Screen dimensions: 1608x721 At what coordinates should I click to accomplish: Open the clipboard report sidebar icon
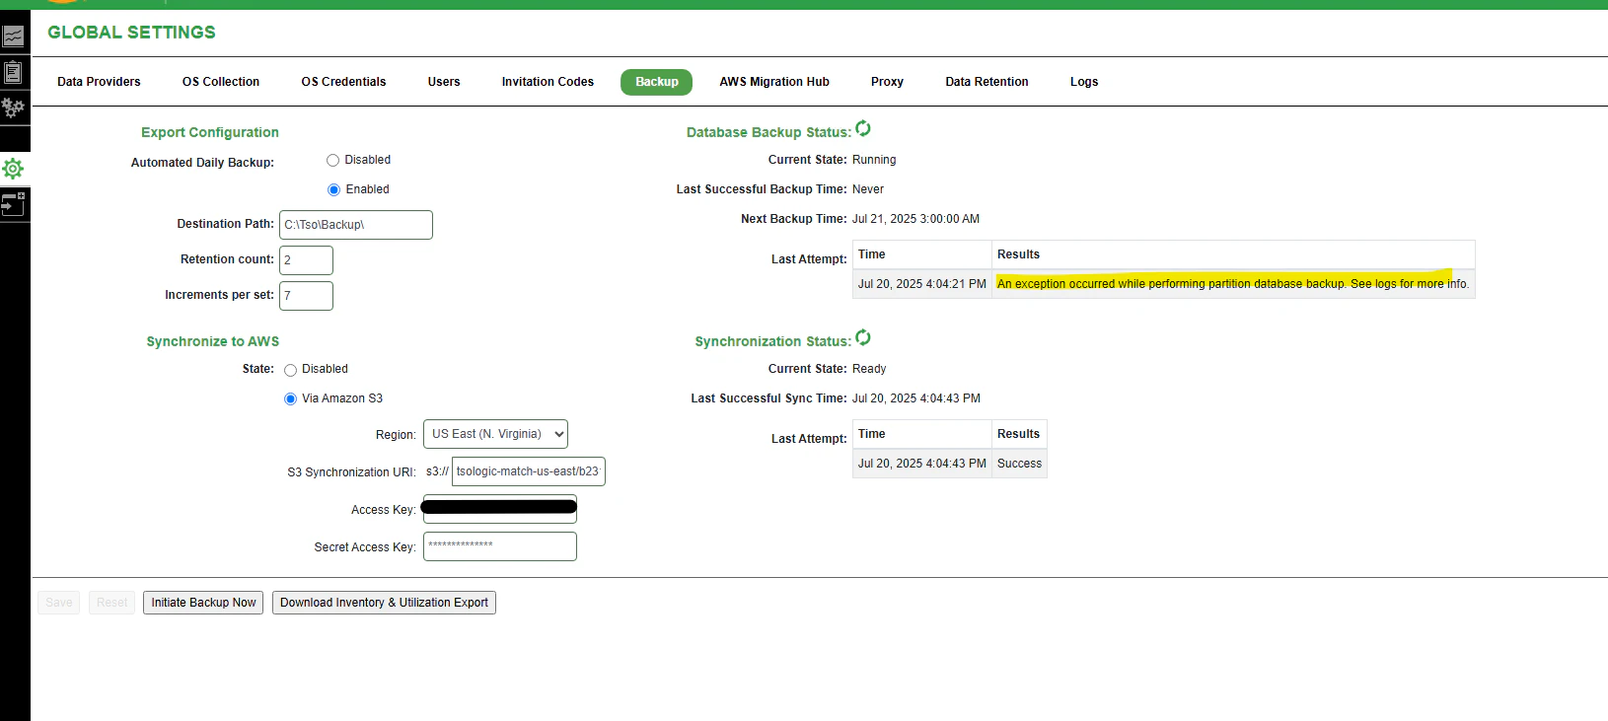13,72
